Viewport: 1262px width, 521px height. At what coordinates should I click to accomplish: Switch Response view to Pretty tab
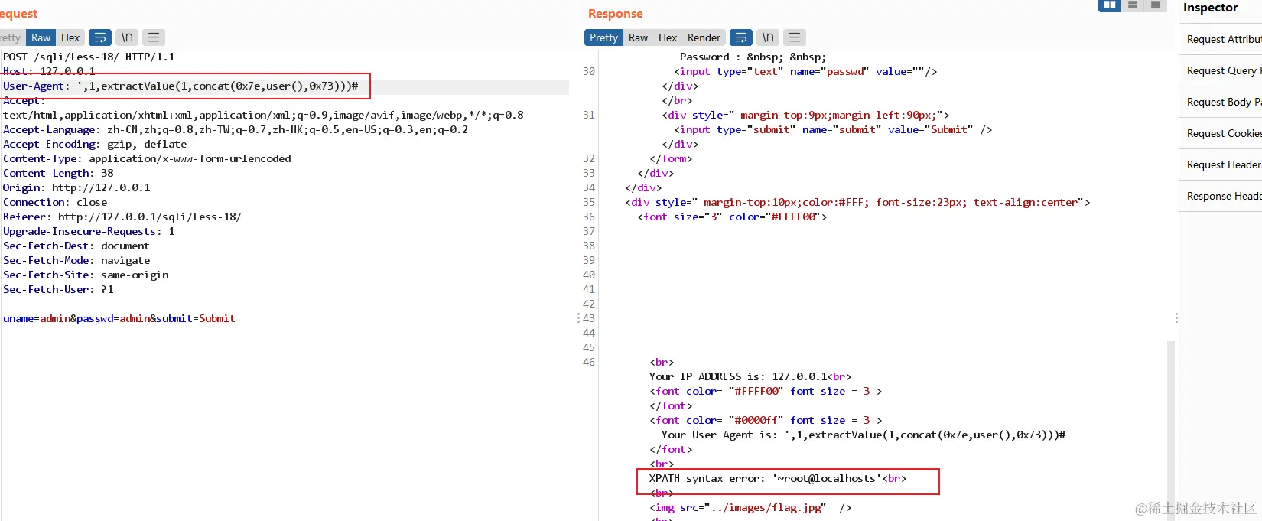pyautogui.click(x=603, y=37)
